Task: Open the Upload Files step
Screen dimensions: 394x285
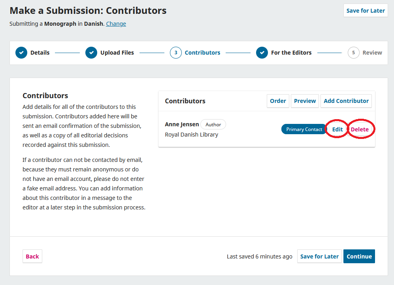Action: (x=117, y=53)
